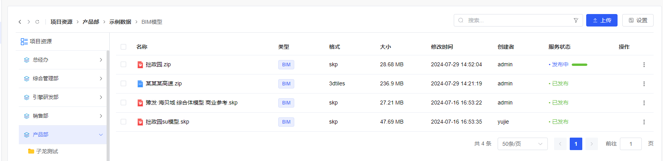Select 销售部 in the sidebar
The image size is (663, 161).
(x=41, y=116)
